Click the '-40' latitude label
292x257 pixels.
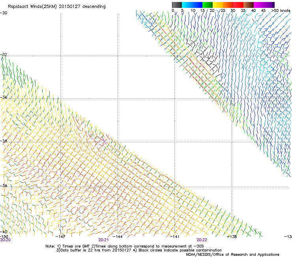click(4, 232)
